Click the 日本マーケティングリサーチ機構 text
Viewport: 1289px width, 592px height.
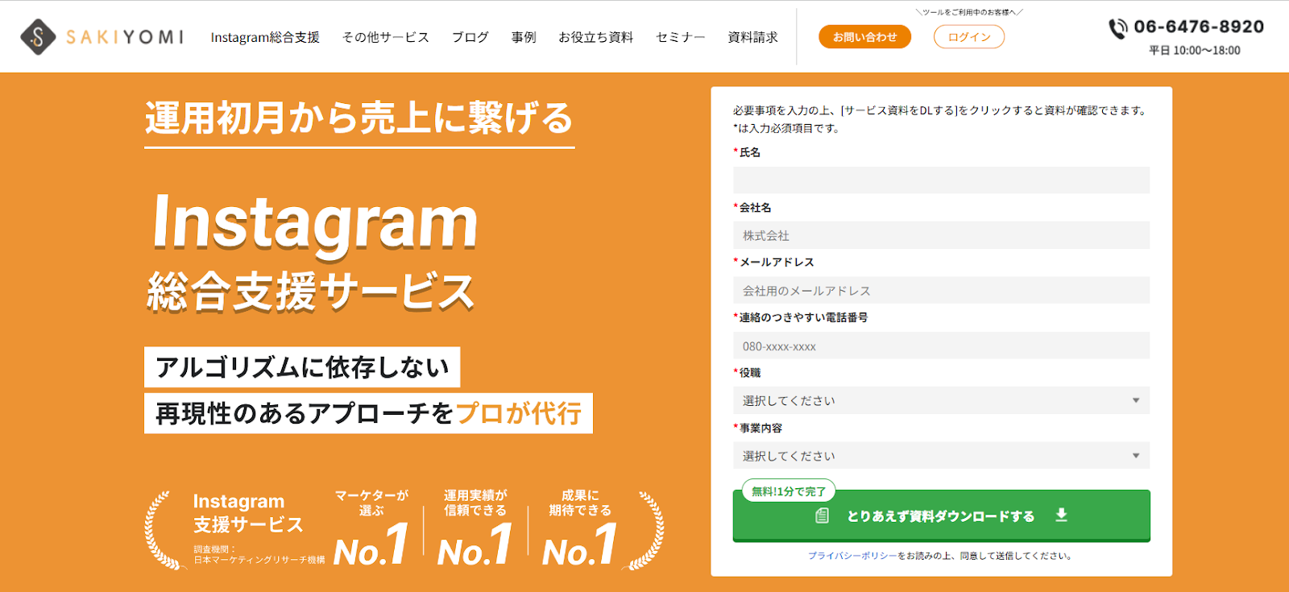click(x=259, y=560)
